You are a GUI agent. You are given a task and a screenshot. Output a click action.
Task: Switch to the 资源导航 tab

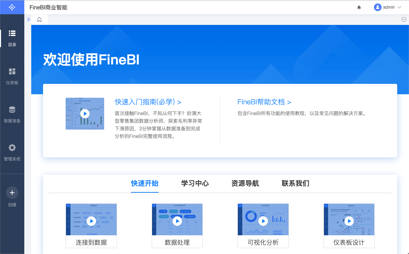click(x=245, y=183)
